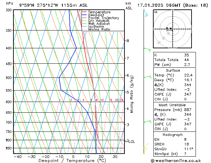Click the PW (cm) value 2.7

(x=187, y=65)
